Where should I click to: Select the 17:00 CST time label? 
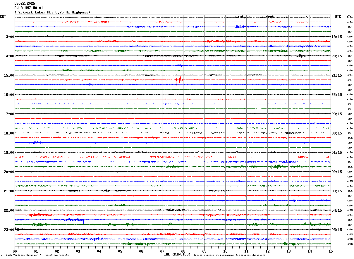pos(9,114)
